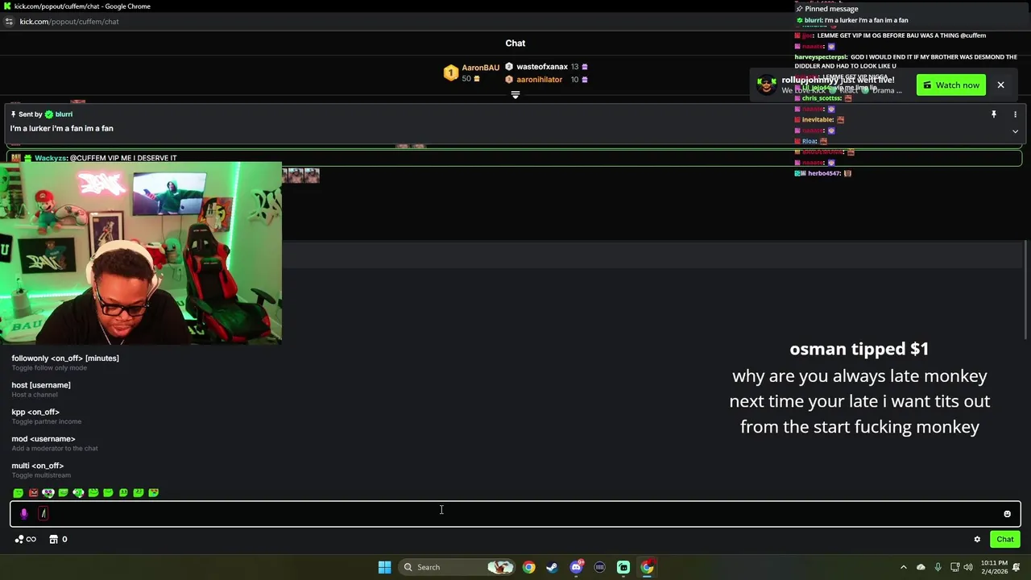Open the emoji picker in chat input

(1007, 514)
